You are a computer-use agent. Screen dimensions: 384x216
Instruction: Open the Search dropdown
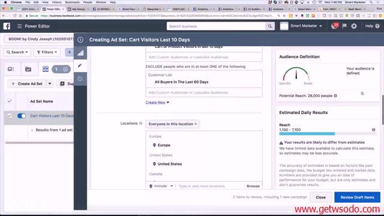click(17, 52)
